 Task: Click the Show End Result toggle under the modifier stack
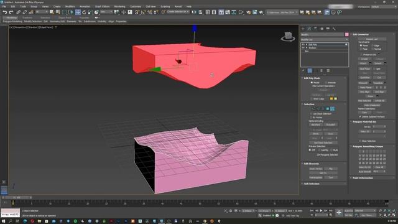310,70
